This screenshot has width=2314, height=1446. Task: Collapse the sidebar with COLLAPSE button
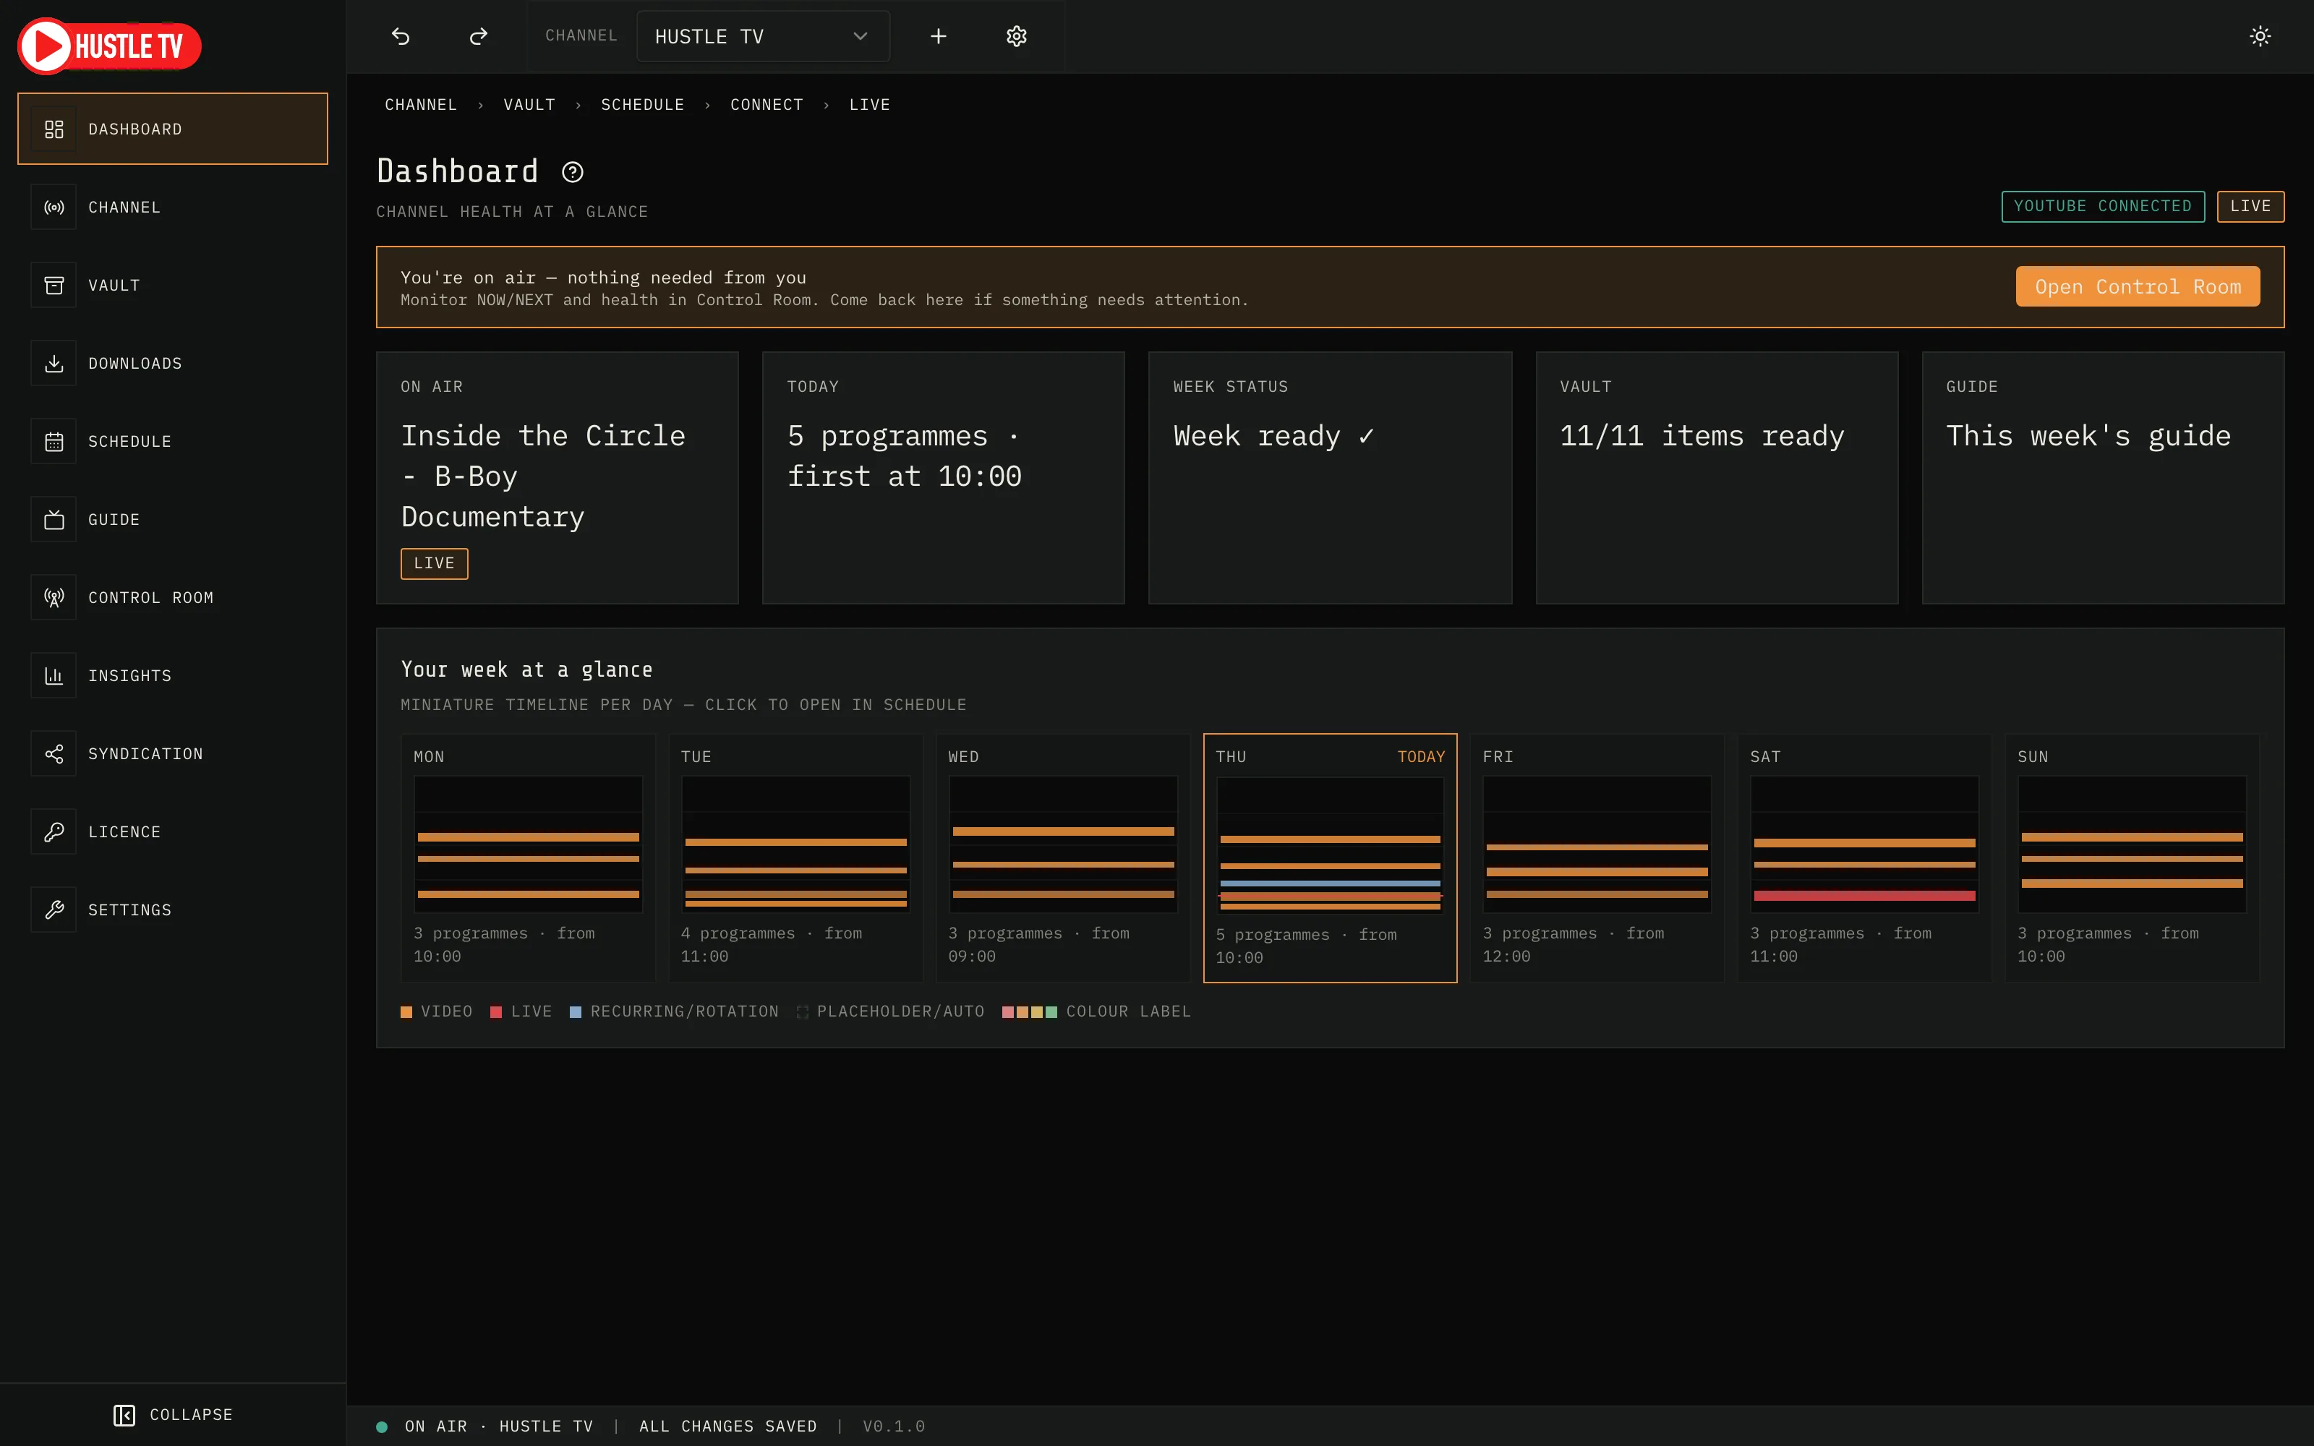172,1414
